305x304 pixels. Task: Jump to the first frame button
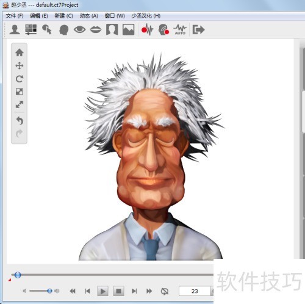[87, 291]
